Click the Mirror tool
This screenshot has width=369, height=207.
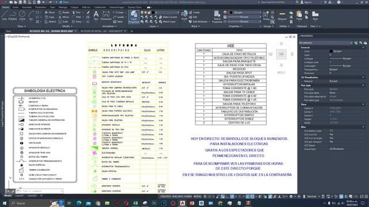(x=64, y=17)
